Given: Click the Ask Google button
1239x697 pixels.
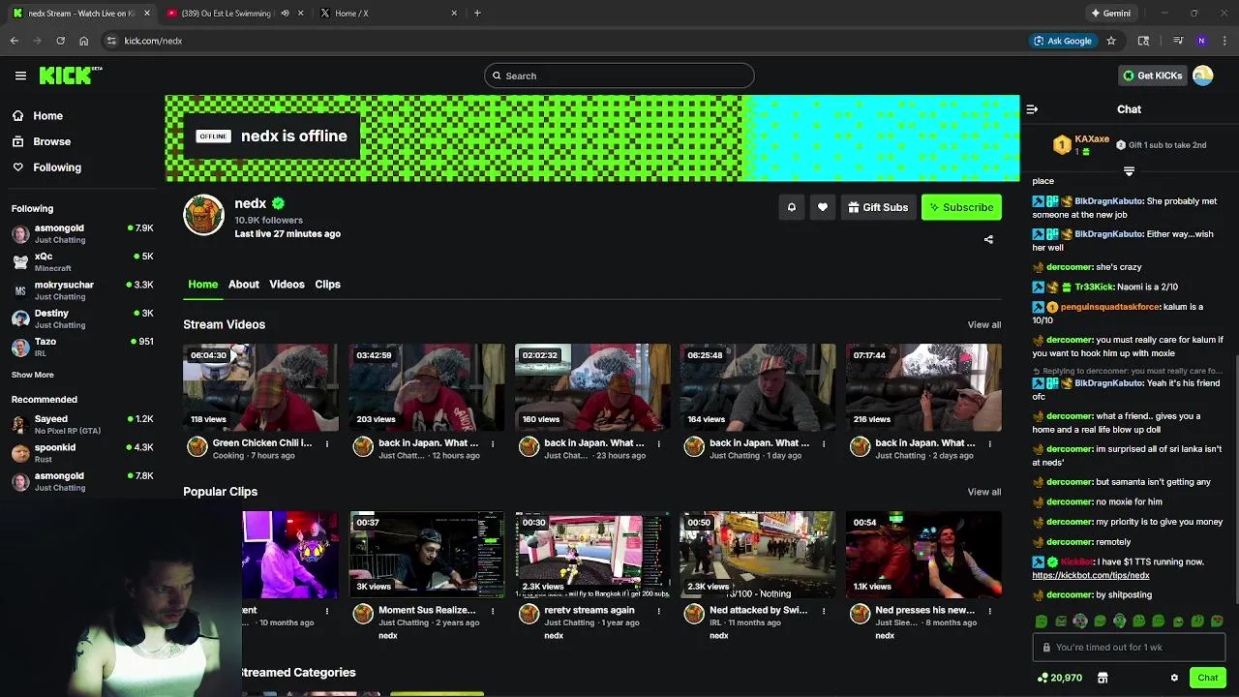Looking at the screenshot, I should pos(1062,41).
